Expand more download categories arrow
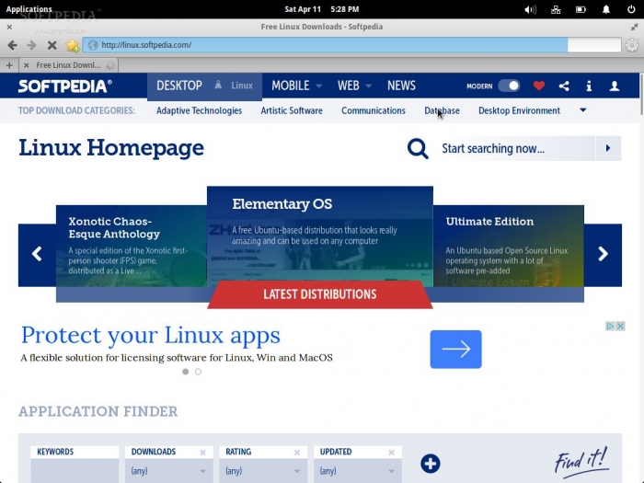 pyautogui.click(x=582, y=110)
